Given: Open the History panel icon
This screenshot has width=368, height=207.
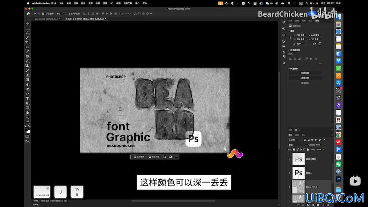Looking at the screenshot, I should [x=283, y=28].
